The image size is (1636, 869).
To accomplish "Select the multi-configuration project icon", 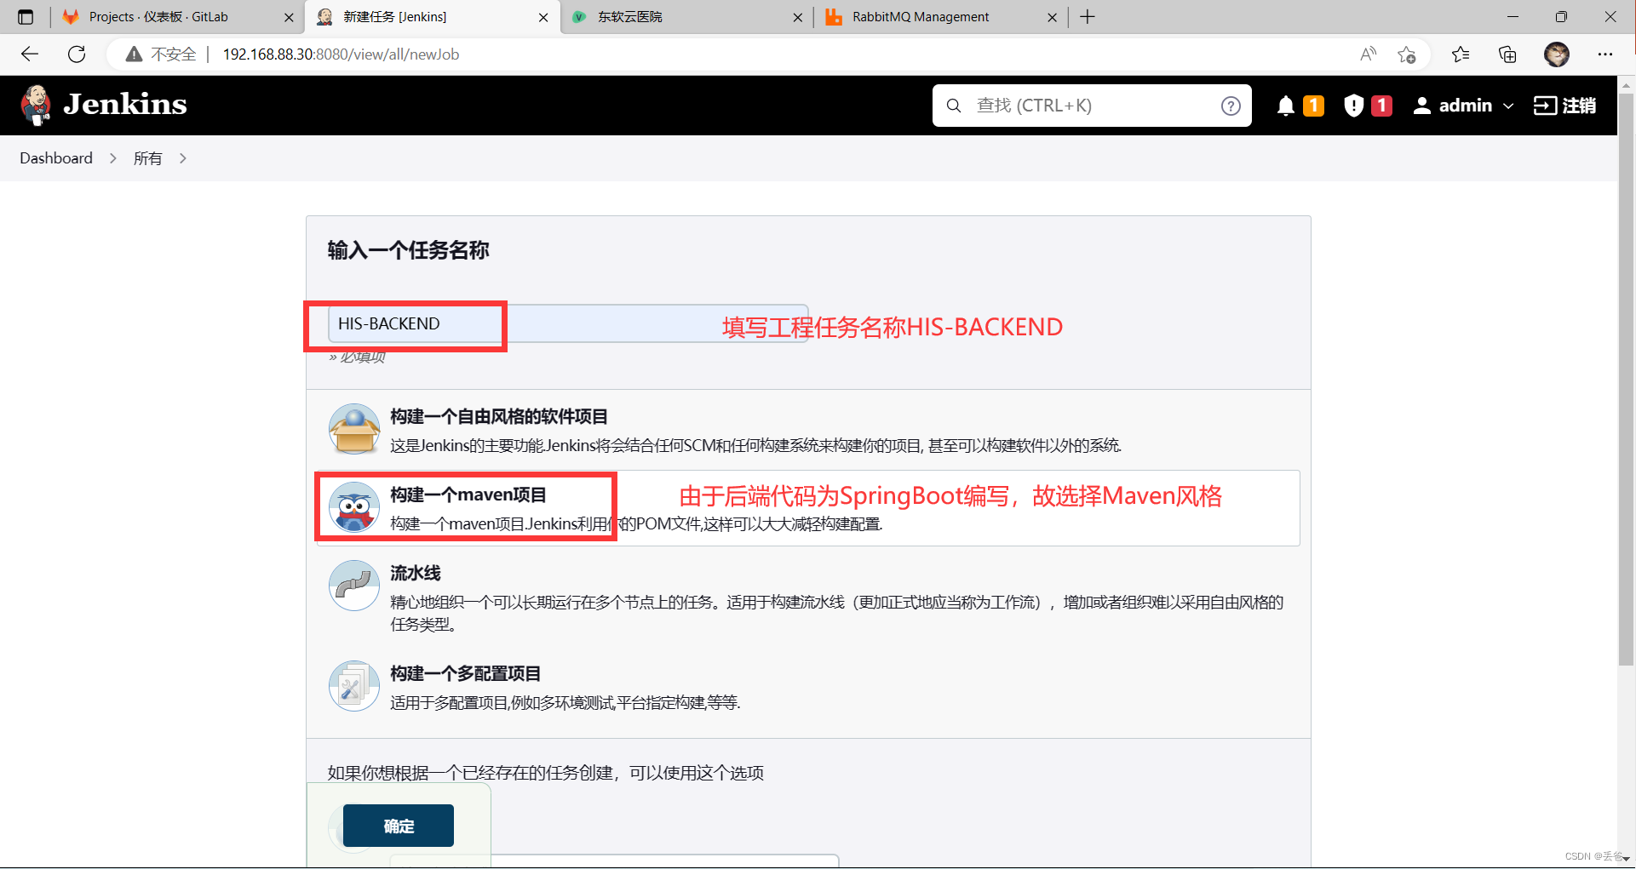I will click(354, 686).
